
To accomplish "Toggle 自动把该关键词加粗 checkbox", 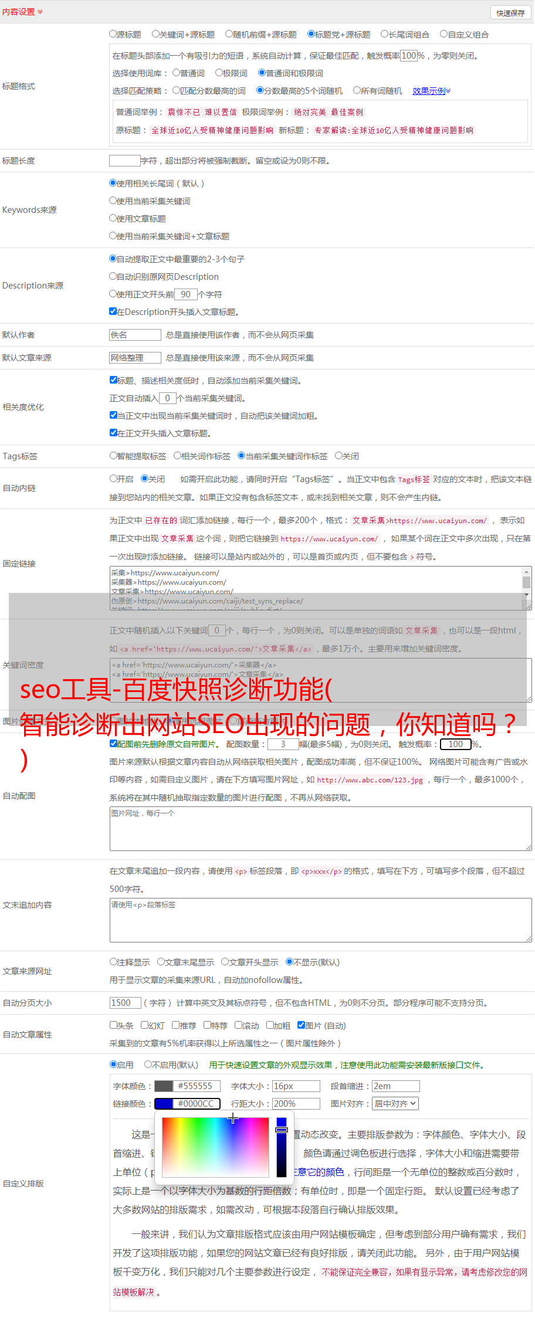I will click(x=113, y=415).
